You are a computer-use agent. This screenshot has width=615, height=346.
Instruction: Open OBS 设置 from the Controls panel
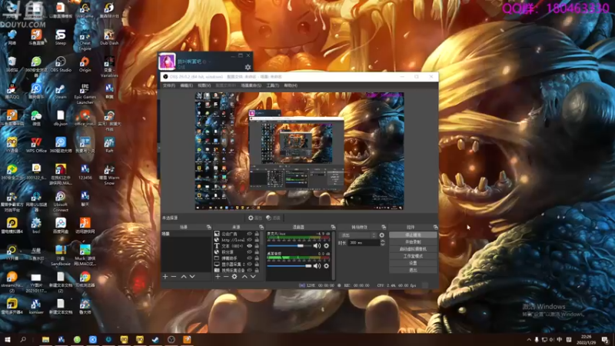(413, 263)
